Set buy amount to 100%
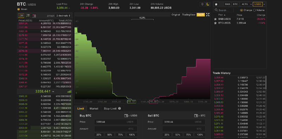Screen dimensions: 282x139 coord(132,135)
